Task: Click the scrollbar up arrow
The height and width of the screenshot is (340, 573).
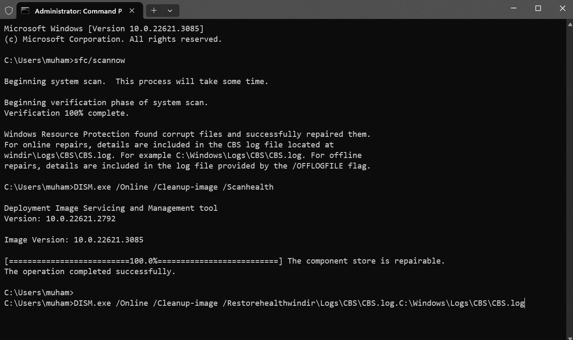Action: click(x=569, y=24)
